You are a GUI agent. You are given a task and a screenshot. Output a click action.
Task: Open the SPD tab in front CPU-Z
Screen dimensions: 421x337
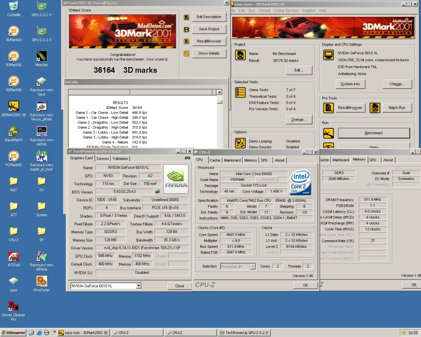[x=264, y=160]
